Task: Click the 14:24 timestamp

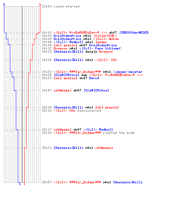Action: coord(47,60)
